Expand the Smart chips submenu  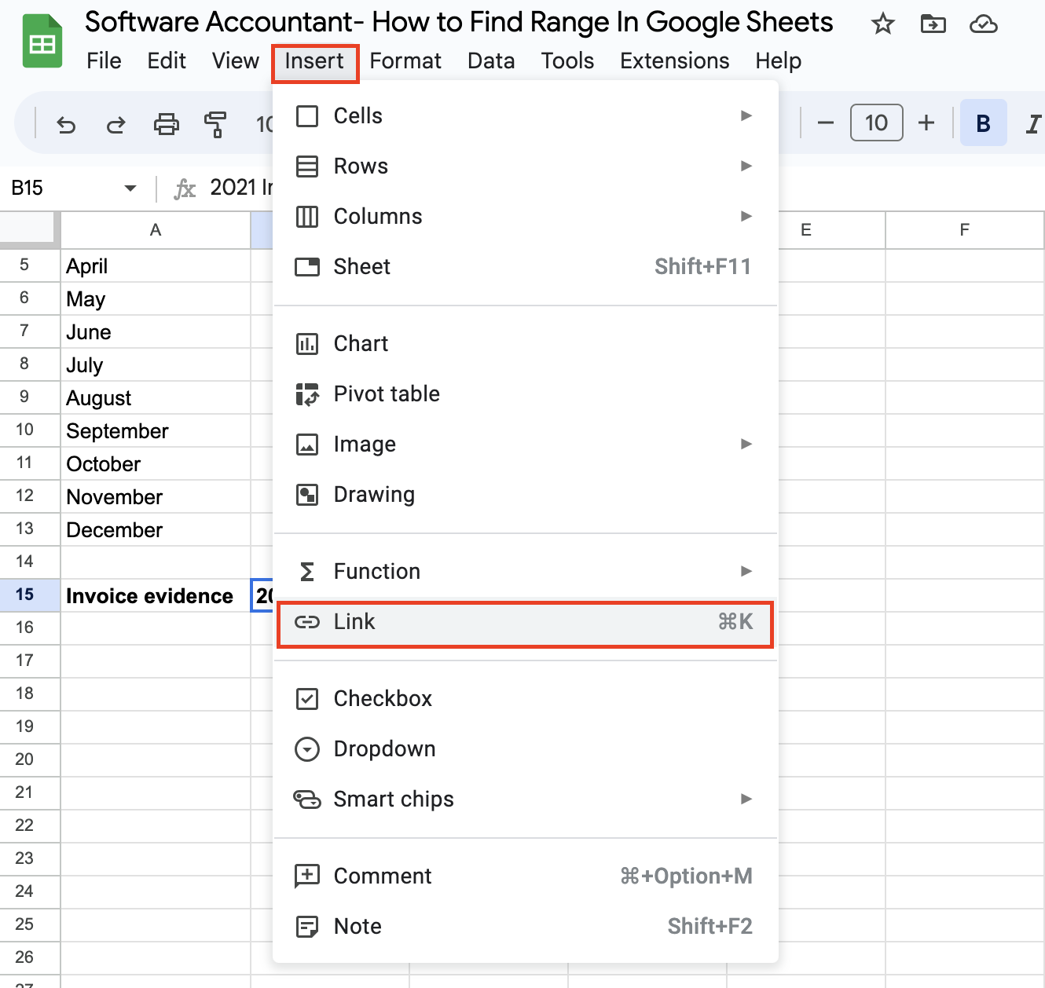pyautogui.click(x=525, y=800)
